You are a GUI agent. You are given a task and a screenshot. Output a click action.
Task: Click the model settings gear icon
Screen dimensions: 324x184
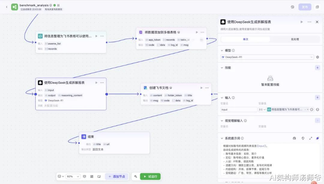318,57
